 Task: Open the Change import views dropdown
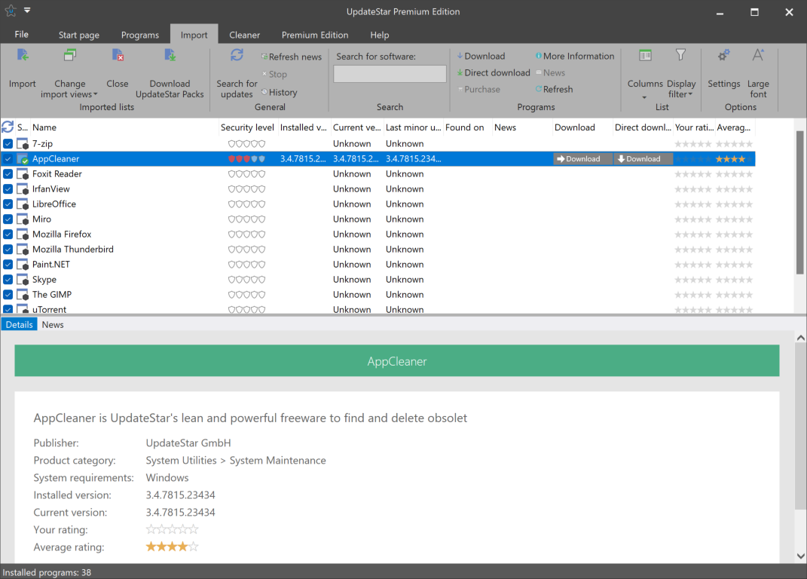tap(75, 94)
